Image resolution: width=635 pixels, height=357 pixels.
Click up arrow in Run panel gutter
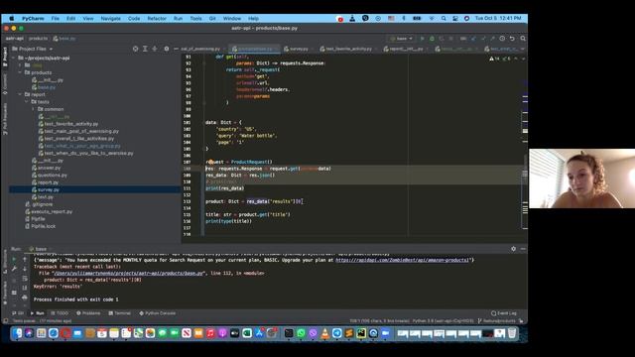pos(25,259)
